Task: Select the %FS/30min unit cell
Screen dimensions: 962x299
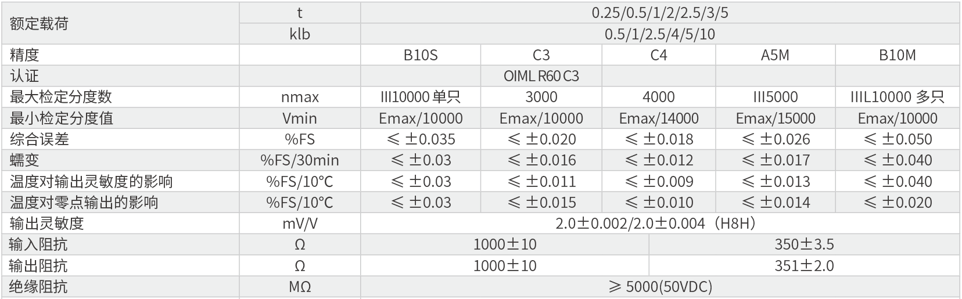Action: click(300, 160)
